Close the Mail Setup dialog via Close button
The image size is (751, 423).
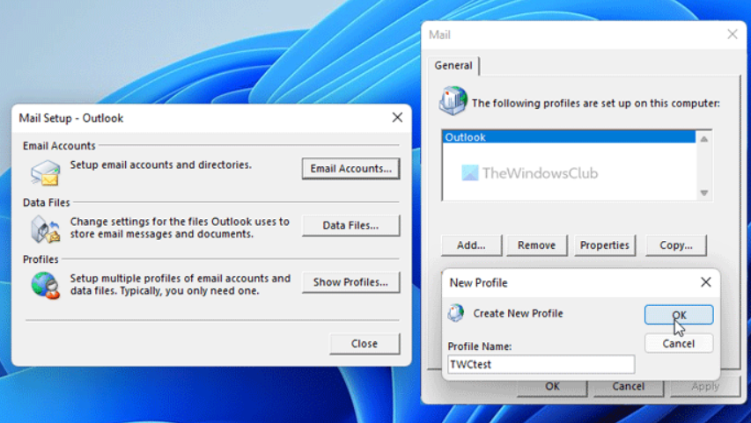coord(364,344)
